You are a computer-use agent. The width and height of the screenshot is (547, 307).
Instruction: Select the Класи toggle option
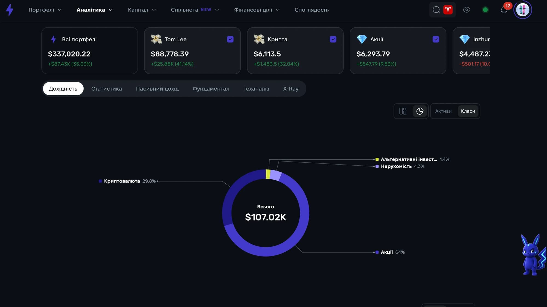[468, 111]
